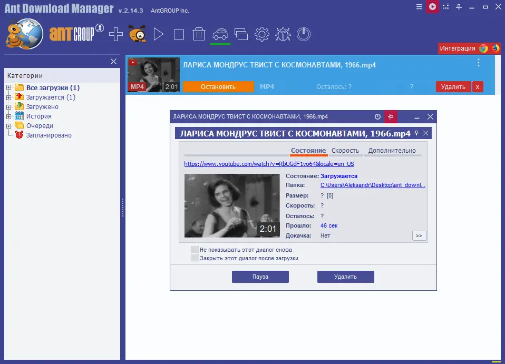Click the orange 'Остановить' button
The width and height of the screenshot is (505, 364).
tap(218, 86)
